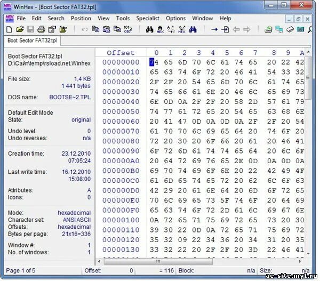Screen dimensions: 320x281
Task: Click the Open file folder icon
Action: 20,29
